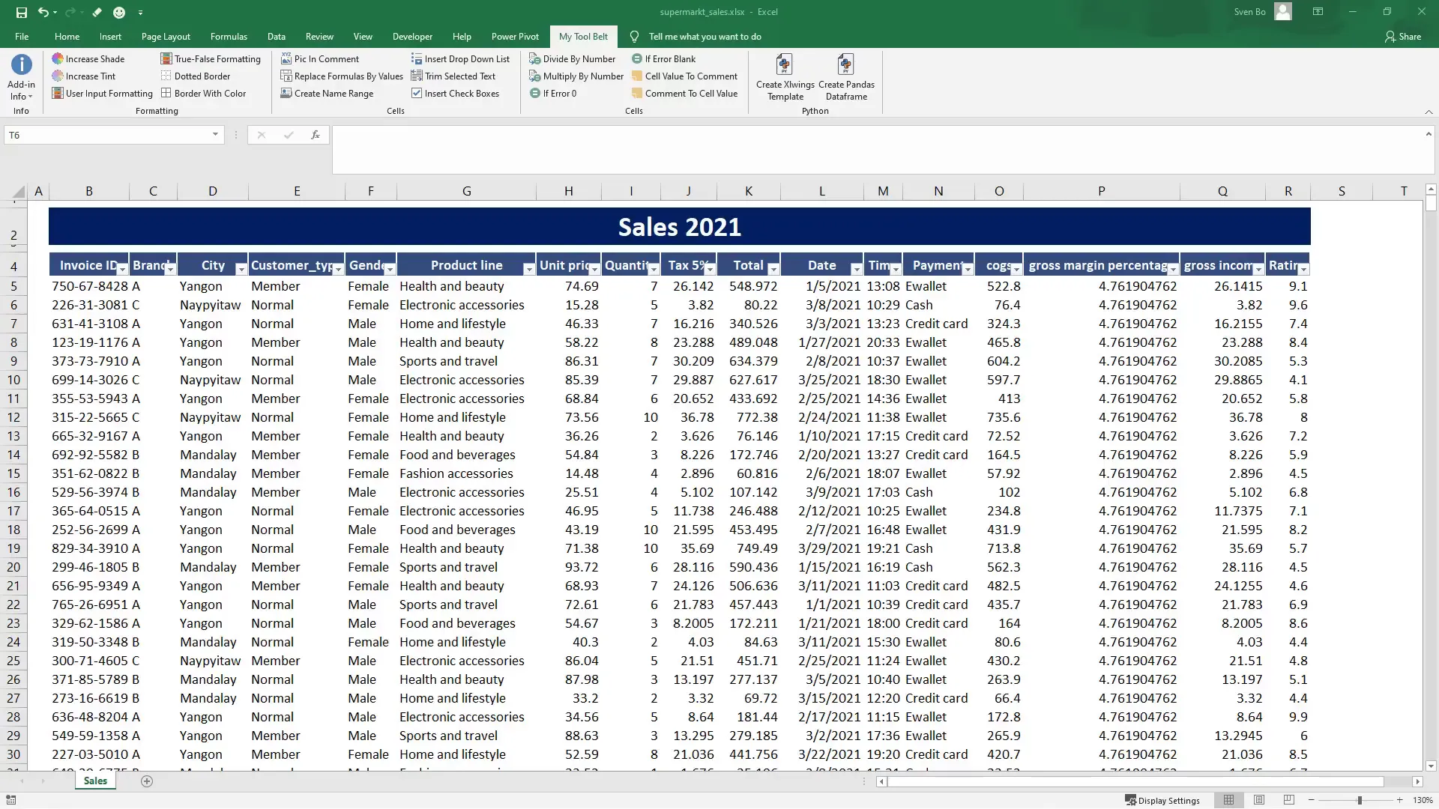This screenshot has width=1439, height=809.
Task: Enable Normal view in status bar
Action: [x=1230, y=800]
